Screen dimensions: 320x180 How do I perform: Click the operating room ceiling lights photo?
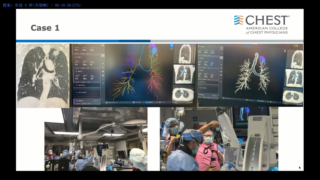point(96,139)
